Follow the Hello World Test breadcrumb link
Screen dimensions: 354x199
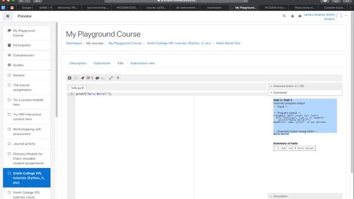pyautogui.click(x=228, y=43)
